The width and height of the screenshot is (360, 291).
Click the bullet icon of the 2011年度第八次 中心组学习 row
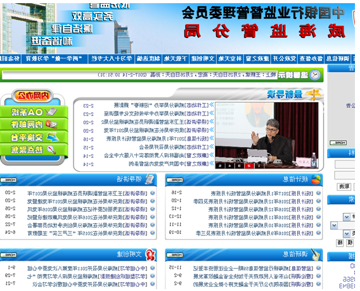(153, 268)
